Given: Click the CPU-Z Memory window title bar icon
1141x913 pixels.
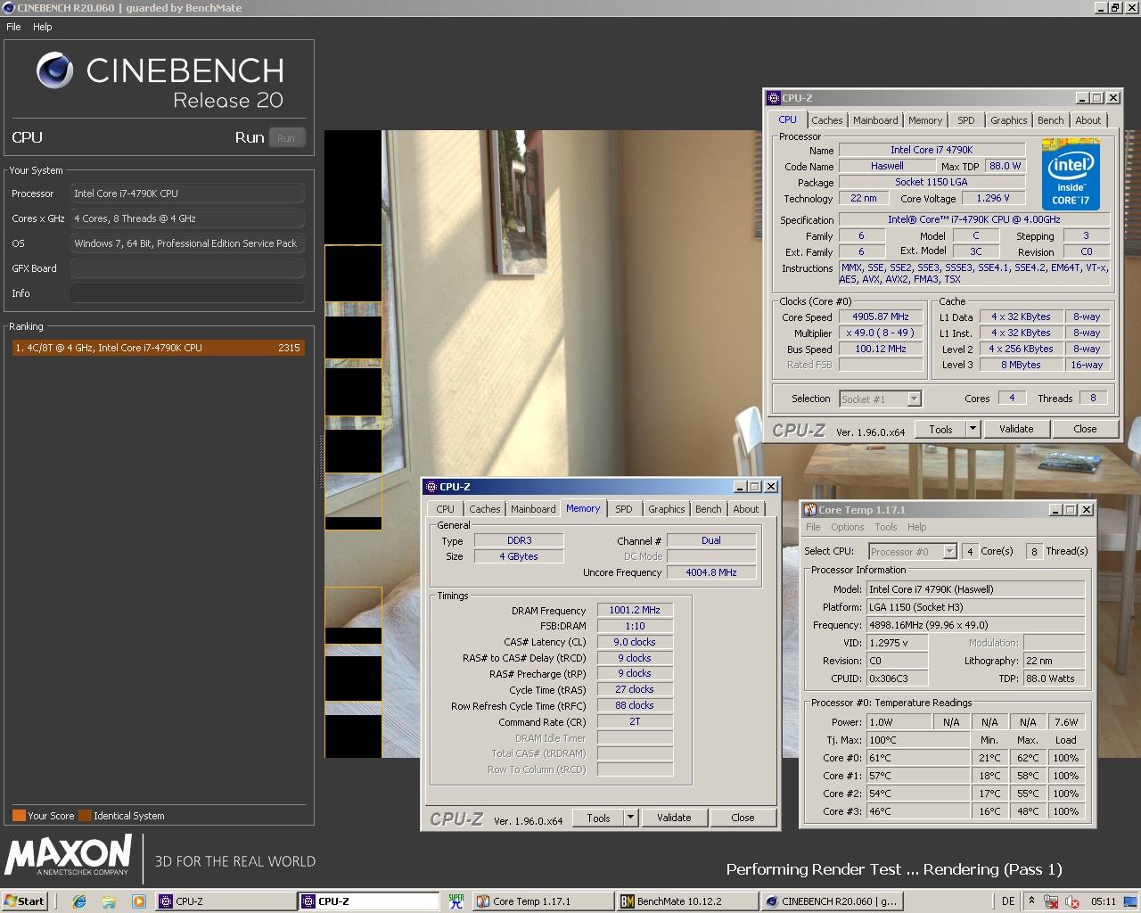Looking at the screenshot, I should tap(431, 487).
